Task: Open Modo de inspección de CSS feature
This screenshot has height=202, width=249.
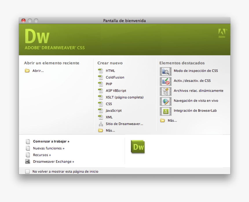Action: coord(196,71)
